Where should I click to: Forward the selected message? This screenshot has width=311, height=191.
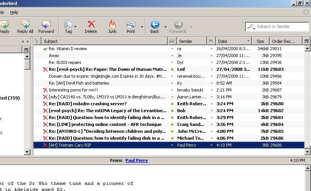[x=46, y=27]
